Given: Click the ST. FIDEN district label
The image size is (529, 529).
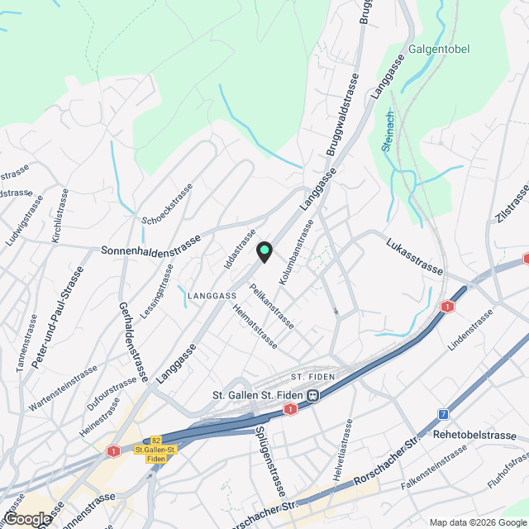Looking at the screenshot, I should pos(312,377).
